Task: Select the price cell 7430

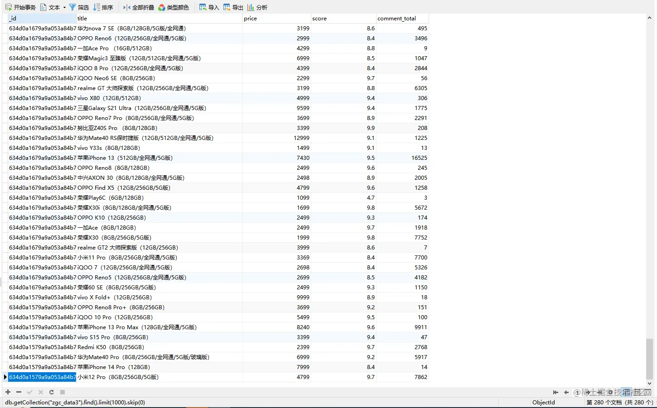Action: coord(277,158)
